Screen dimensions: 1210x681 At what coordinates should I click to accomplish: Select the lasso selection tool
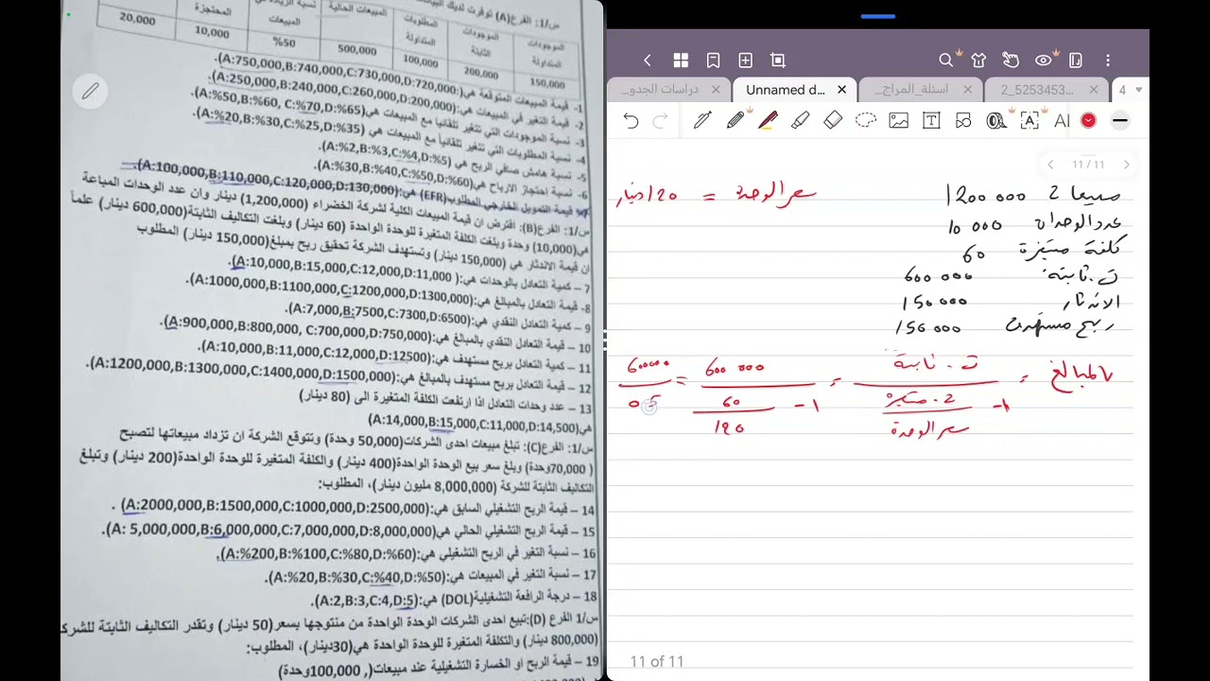coord(866,121)
